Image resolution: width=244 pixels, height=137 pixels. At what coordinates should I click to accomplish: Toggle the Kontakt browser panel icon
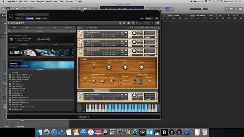tap(157, 23)
